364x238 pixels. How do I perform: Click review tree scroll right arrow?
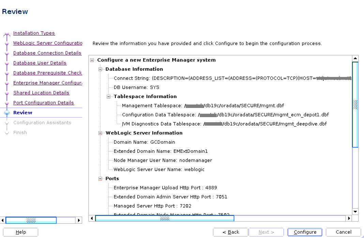(x=349, y=218)
